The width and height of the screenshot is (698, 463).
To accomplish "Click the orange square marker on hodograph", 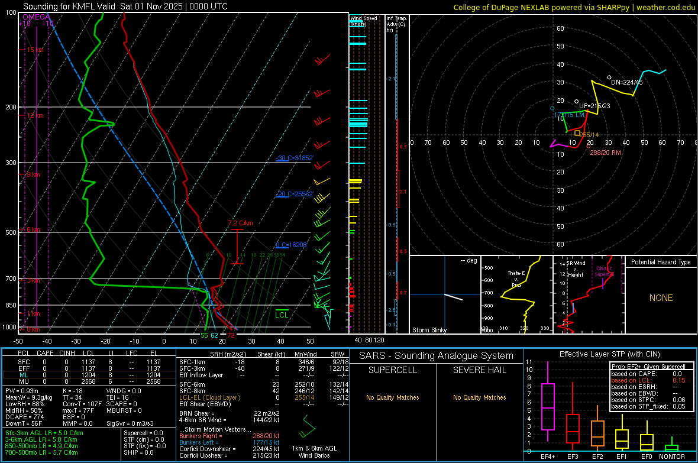I will (x=577, y=133).
